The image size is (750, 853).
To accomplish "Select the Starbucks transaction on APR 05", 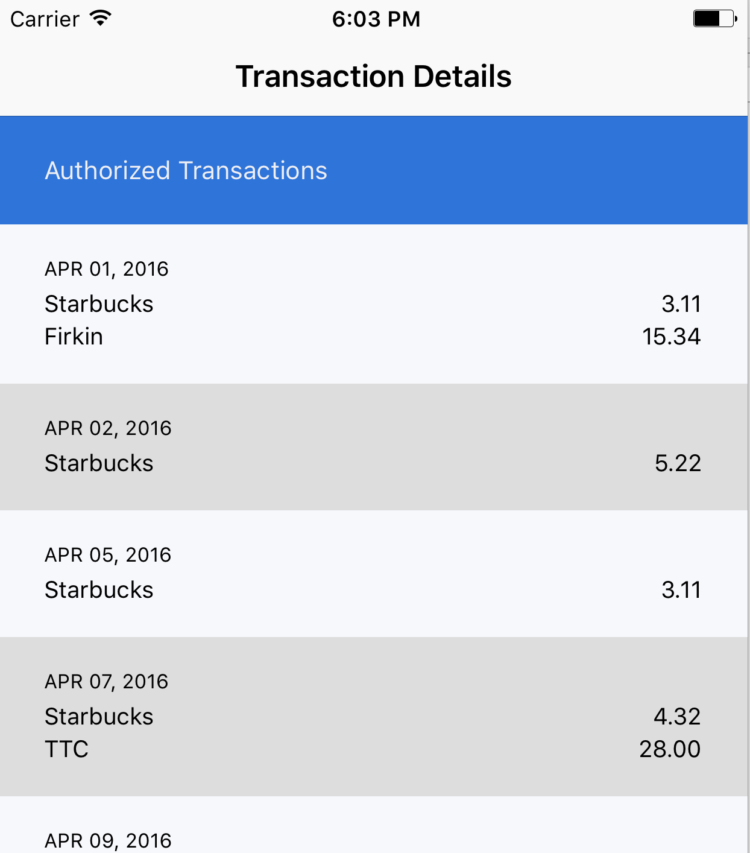I will (x=373, y=590).
